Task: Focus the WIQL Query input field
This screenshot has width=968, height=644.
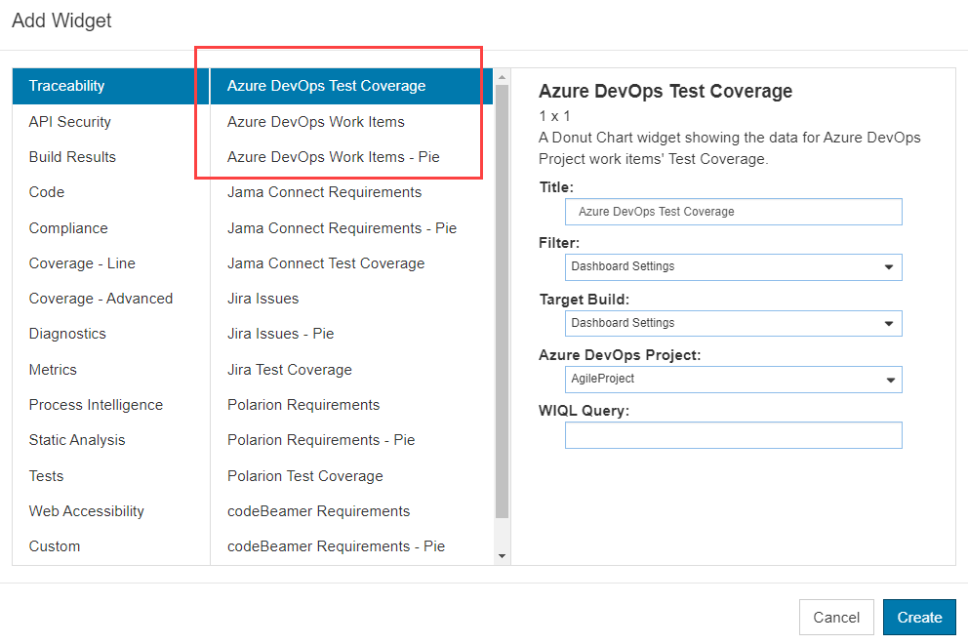Action: coord(734,435)
